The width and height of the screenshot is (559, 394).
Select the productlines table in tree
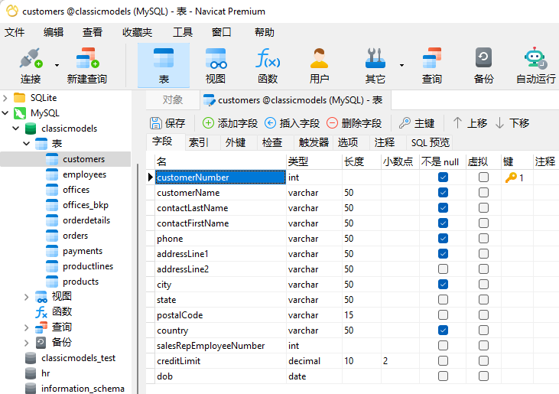[x=88, y=266]
